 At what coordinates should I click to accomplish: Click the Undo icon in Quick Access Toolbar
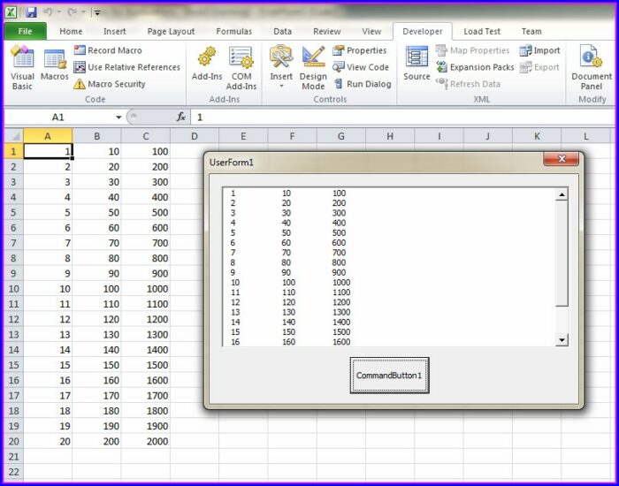click(48, 12)
